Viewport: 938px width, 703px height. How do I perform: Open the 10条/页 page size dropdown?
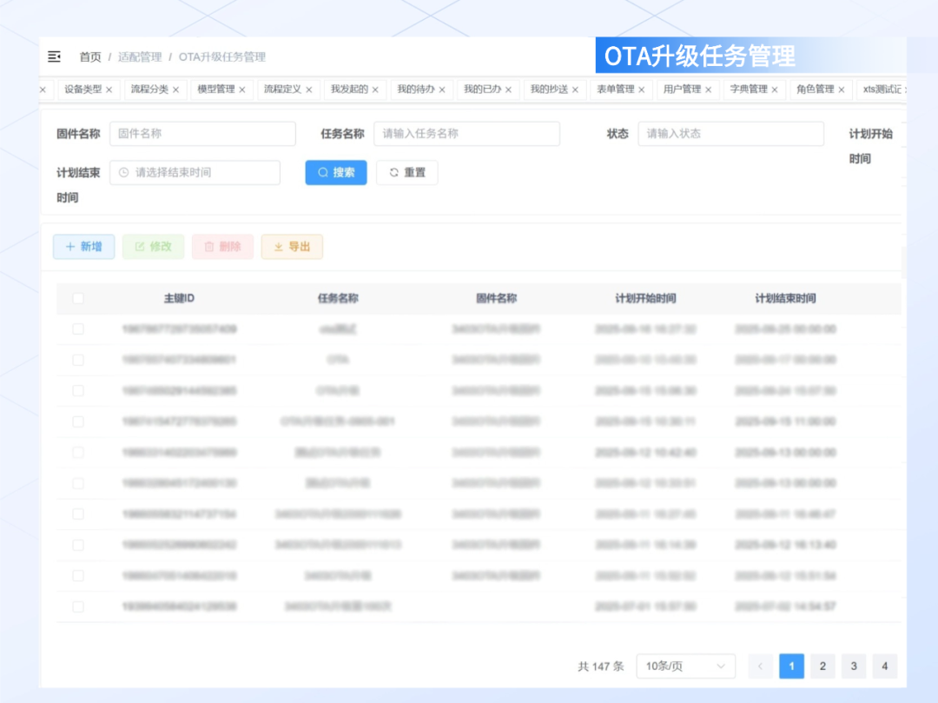click(685, 667)
